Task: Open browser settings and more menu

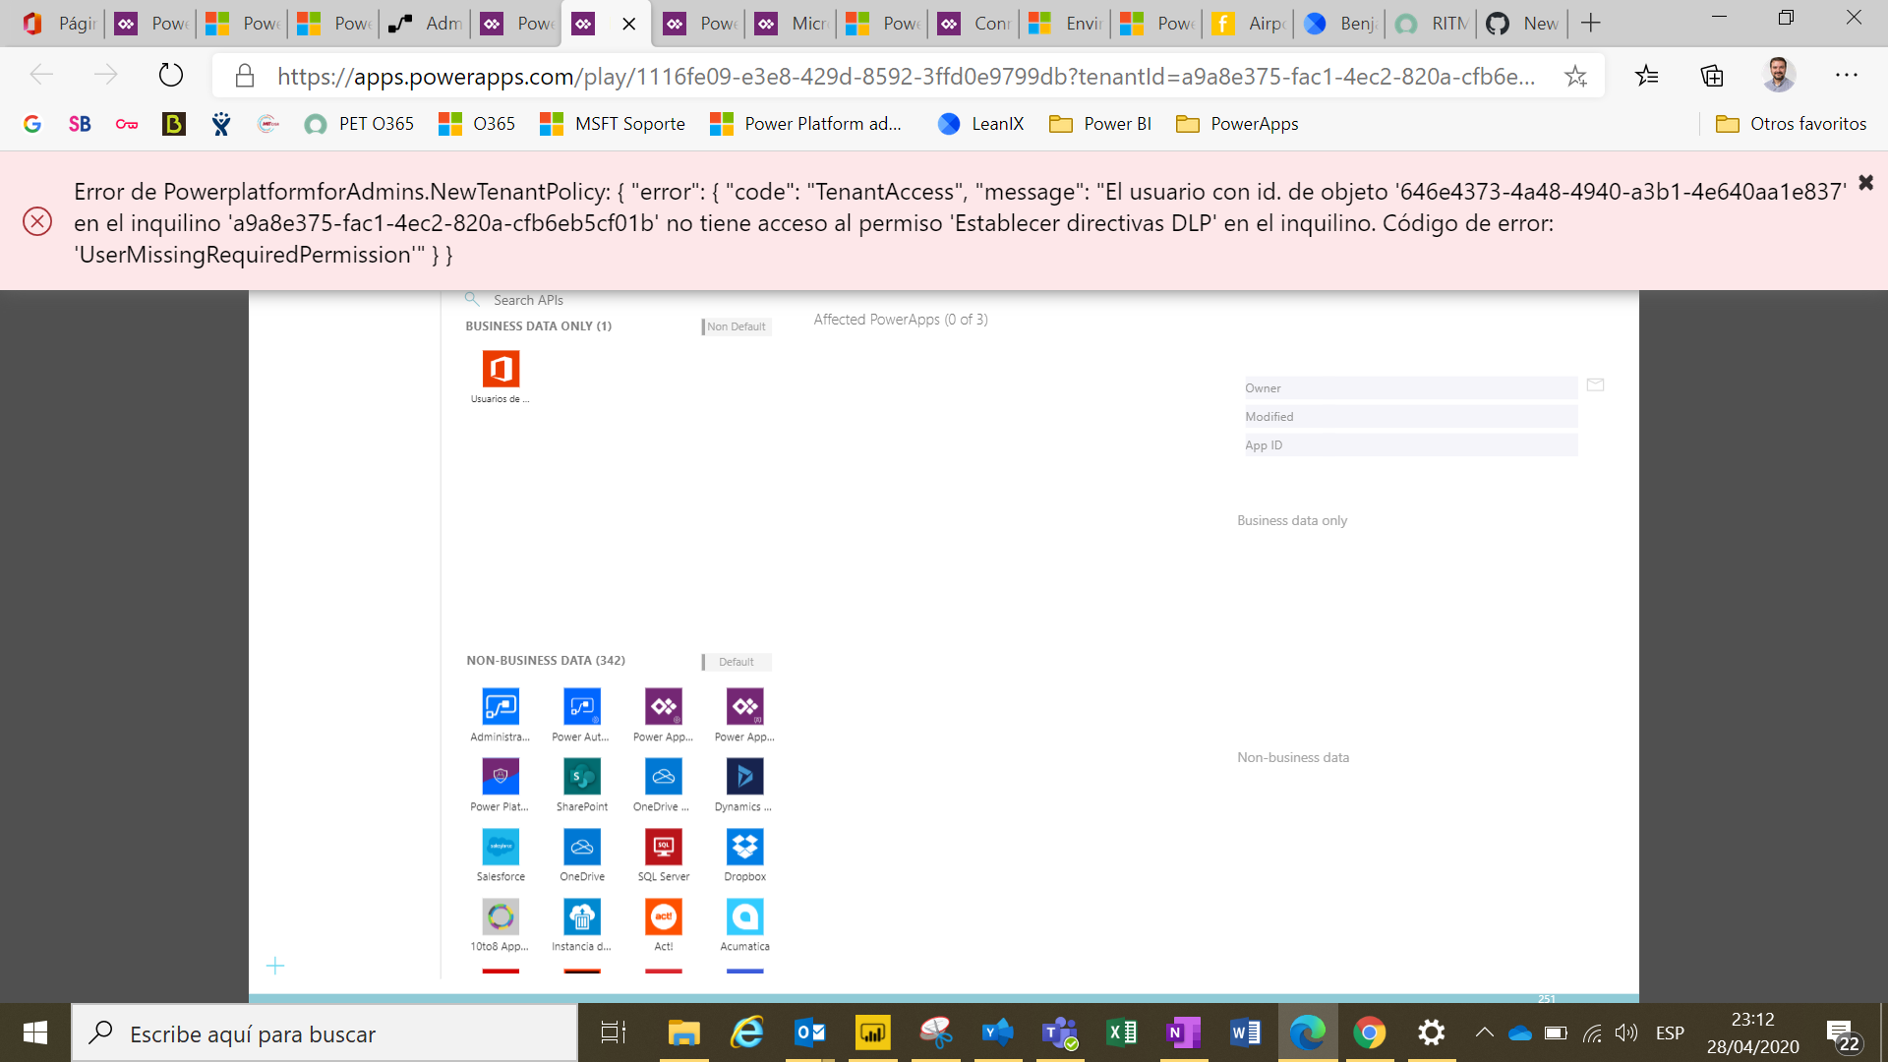Action: [1846, 75]
